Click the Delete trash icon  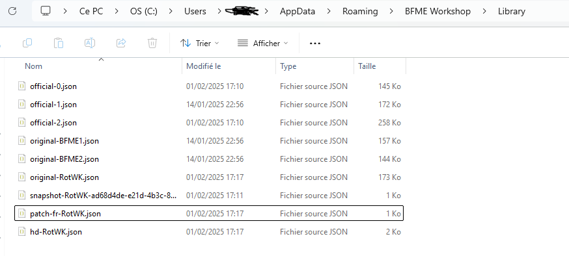pyautogui.click(x=152, y=43)
